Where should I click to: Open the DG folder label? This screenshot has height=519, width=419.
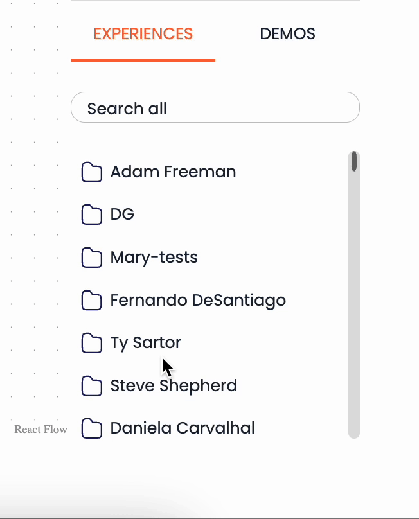122,214
